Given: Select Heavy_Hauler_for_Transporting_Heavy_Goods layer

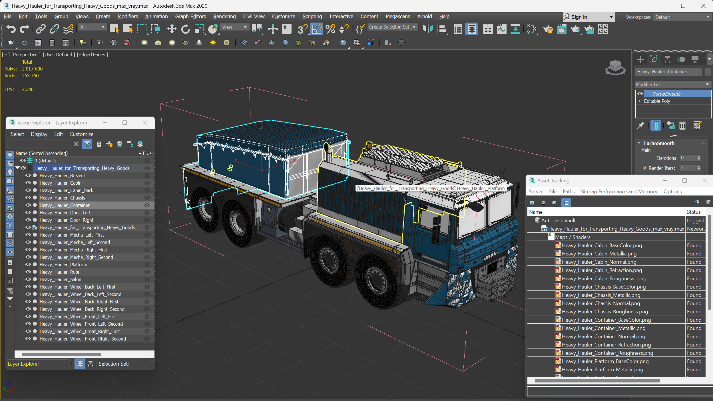Looking at the screenshot, I should pyautogui.click(x=82, y=168).
